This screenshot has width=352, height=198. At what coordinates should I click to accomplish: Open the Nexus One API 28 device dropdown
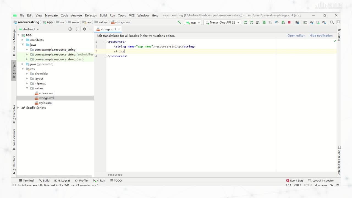point(222,22)
